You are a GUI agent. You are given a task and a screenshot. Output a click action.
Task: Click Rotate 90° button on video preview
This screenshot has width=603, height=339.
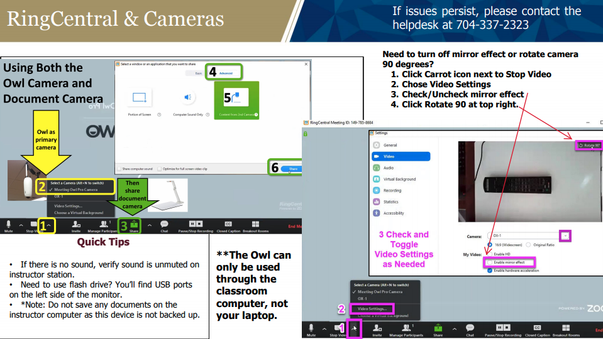589,146
